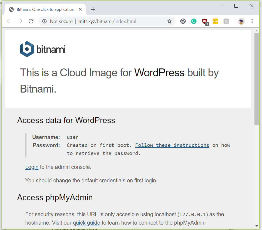The width and height of the screenshot is (262, 230).
Task: Open the Chrome profile avatar
Action: click(241, 21)
